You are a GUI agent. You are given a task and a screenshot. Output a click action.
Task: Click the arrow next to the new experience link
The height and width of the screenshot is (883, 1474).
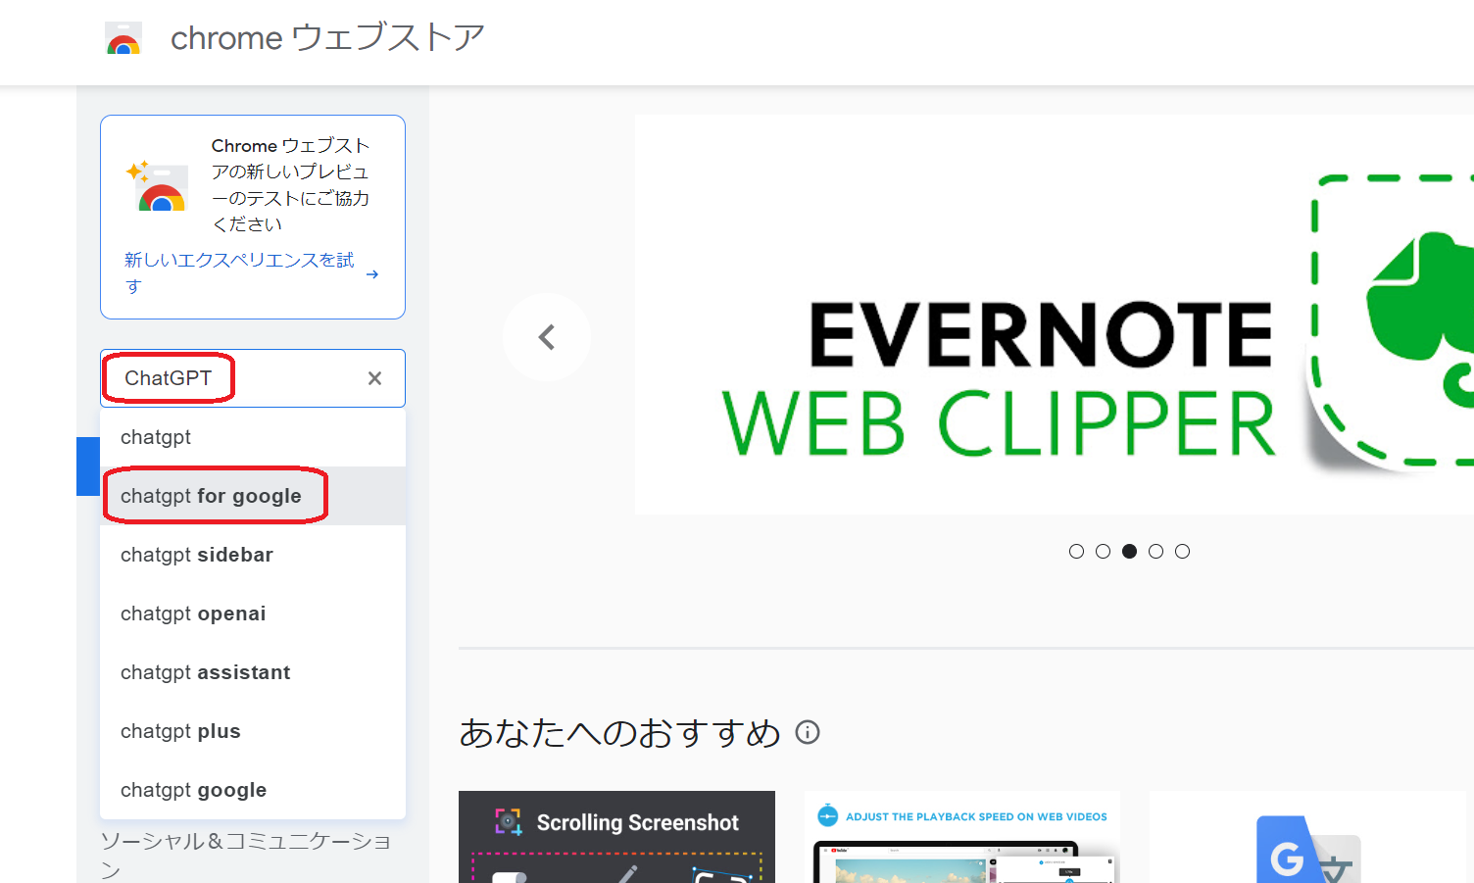[372, 274]
